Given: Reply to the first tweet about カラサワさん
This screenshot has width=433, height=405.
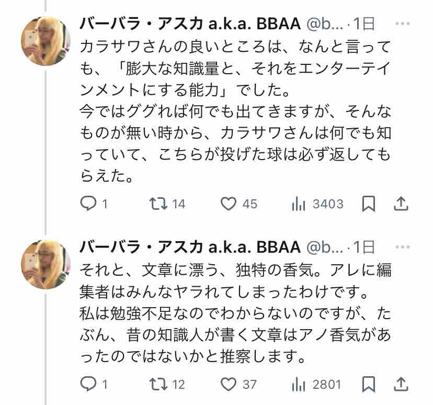Looking at the screenshot, I should (x=88, y=204).
